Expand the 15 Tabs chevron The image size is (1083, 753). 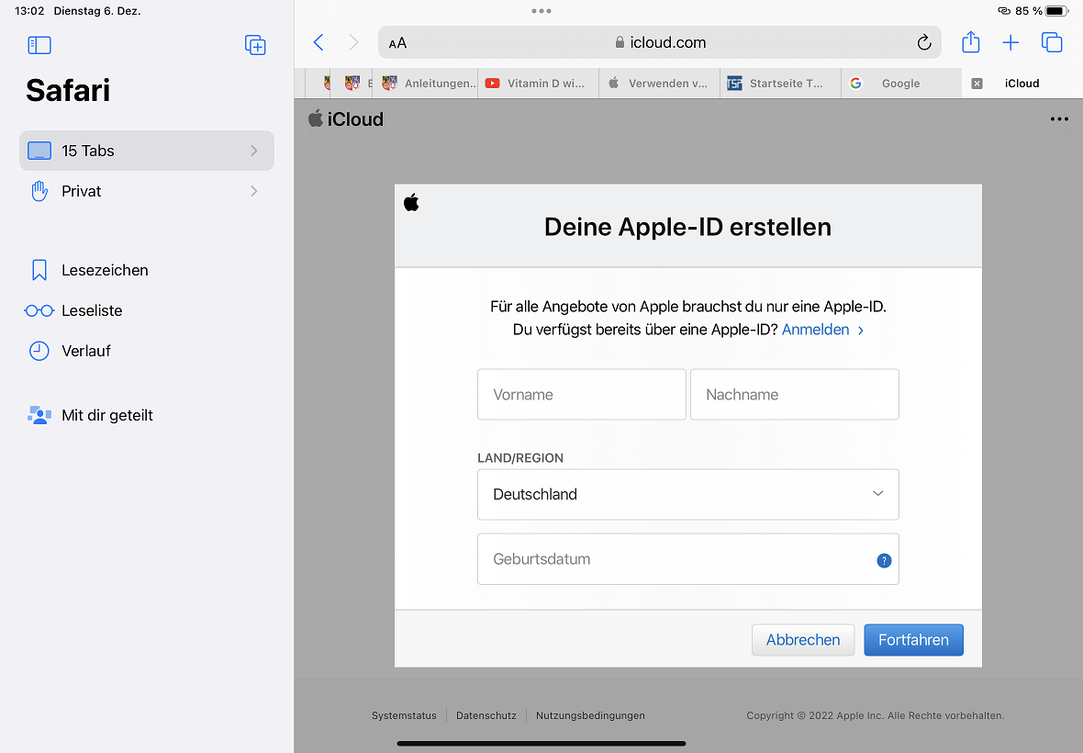(254, 151)
